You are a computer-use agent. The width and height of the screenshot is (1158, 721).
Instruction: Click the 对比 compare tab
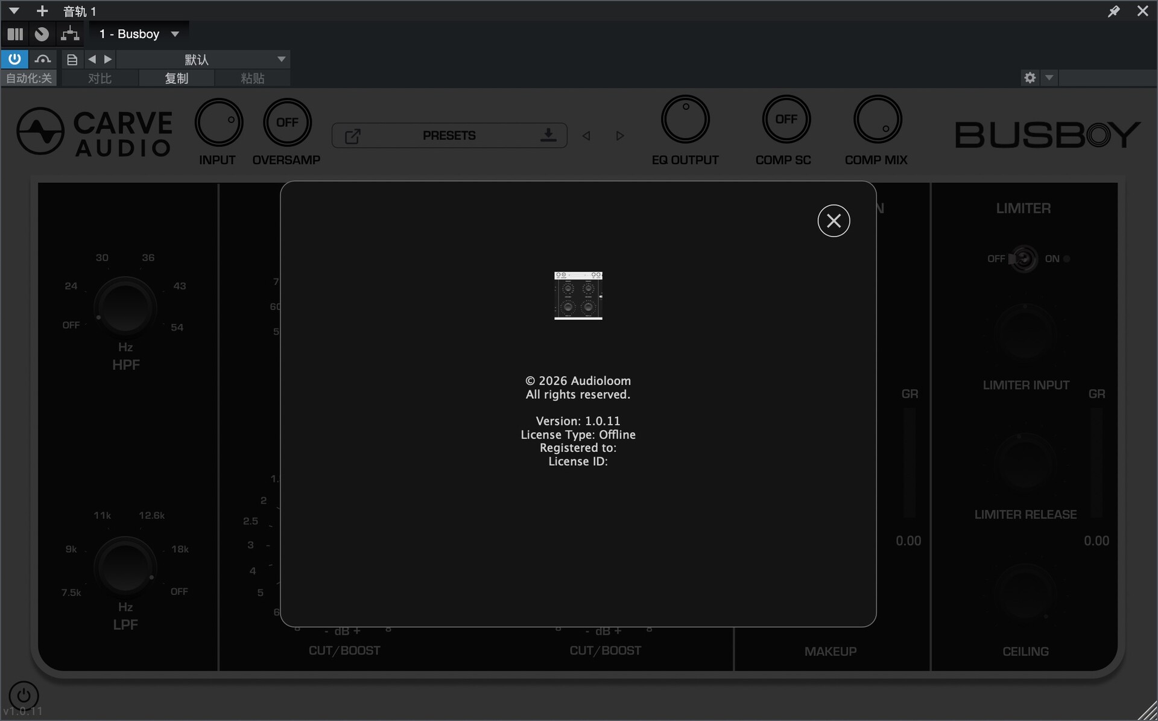click(x=100, y=78)
